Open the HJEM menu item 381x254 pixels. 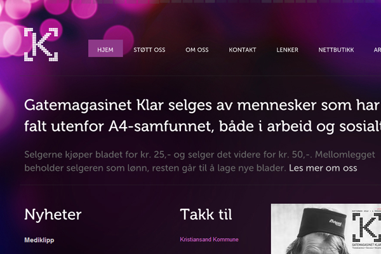(105, 48)
